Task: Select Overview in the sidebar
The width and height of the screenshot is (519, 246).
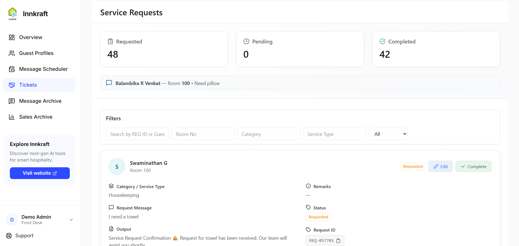Action: [12, 37]
